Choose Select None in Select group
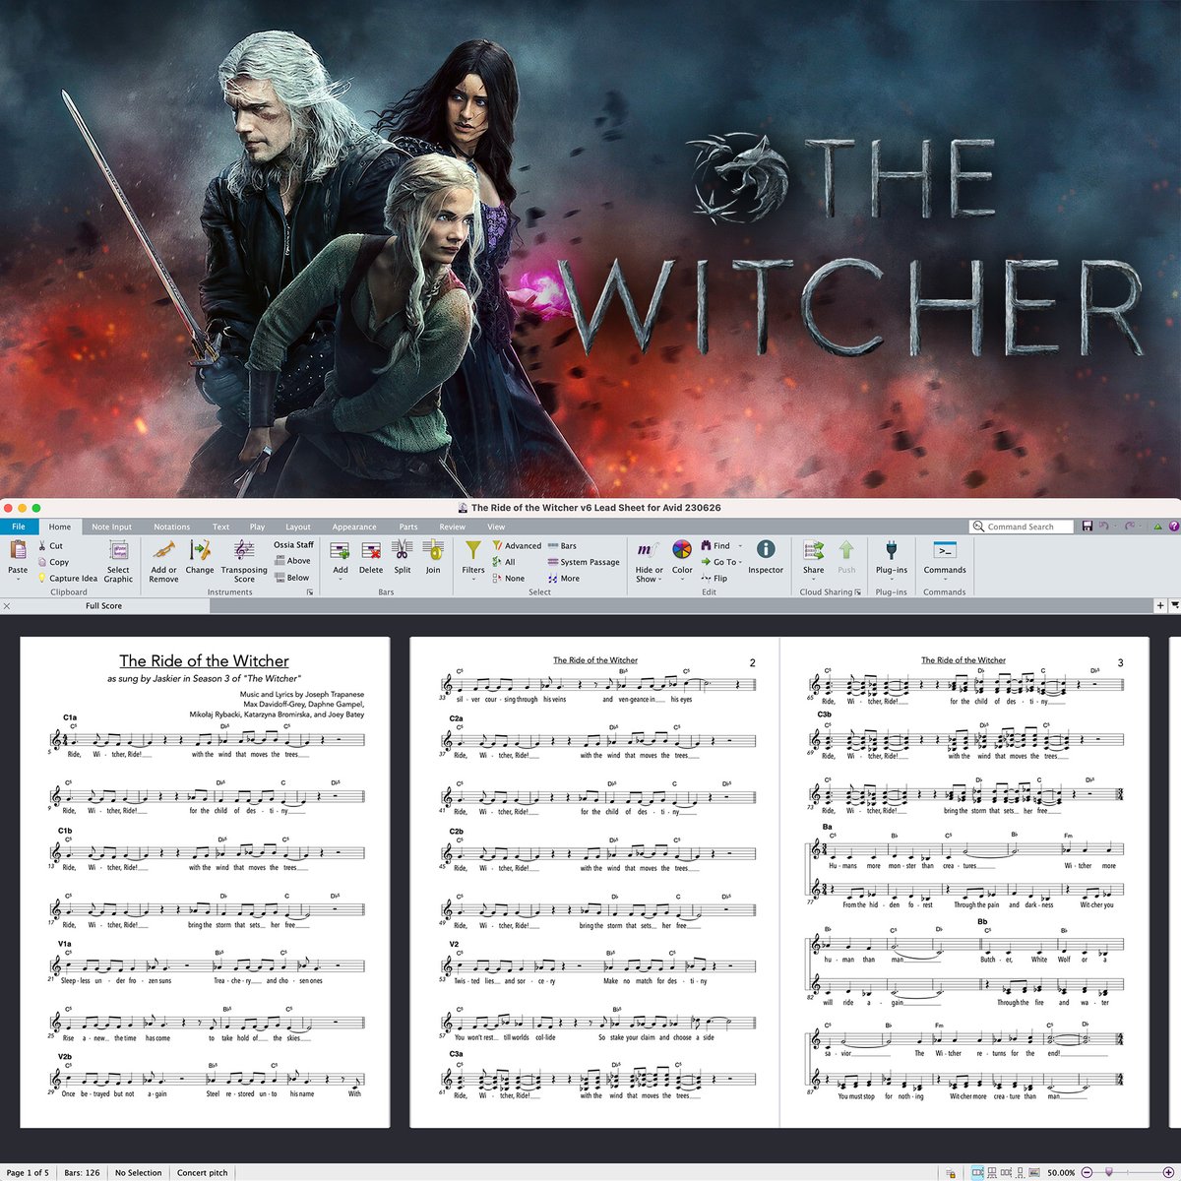 point(509,578)
